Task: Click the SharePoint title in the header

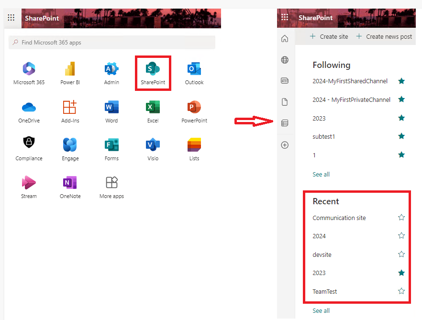Action: coord(42,18)
